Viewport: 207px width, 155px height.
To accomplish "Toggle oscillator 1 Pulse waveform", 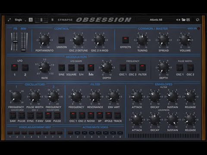I will click(x=22, y=115).
